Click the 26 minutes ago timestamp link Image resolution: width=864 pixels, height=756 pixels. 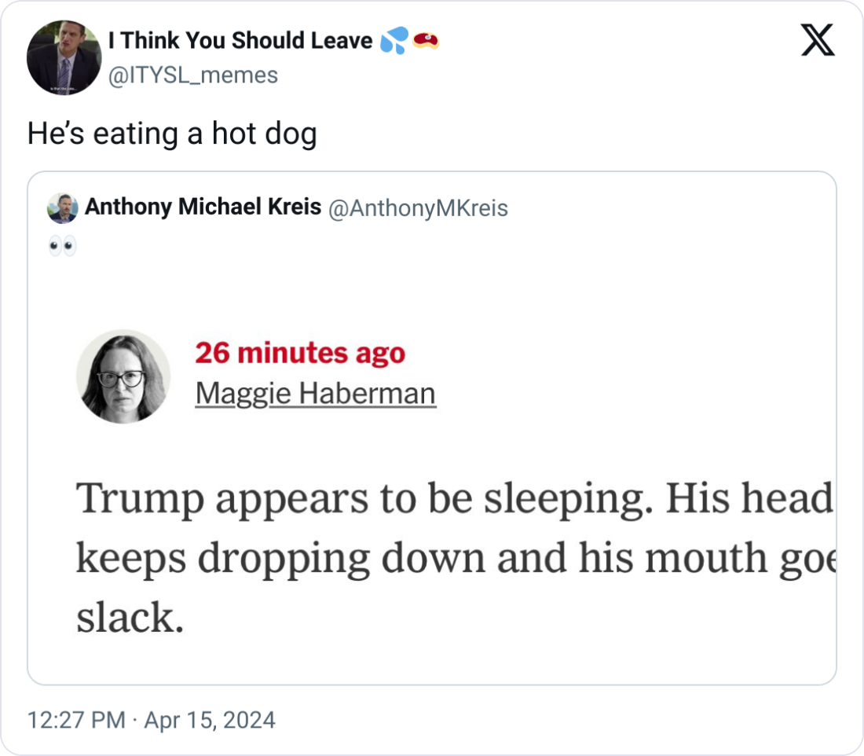(x=300, y=354)
